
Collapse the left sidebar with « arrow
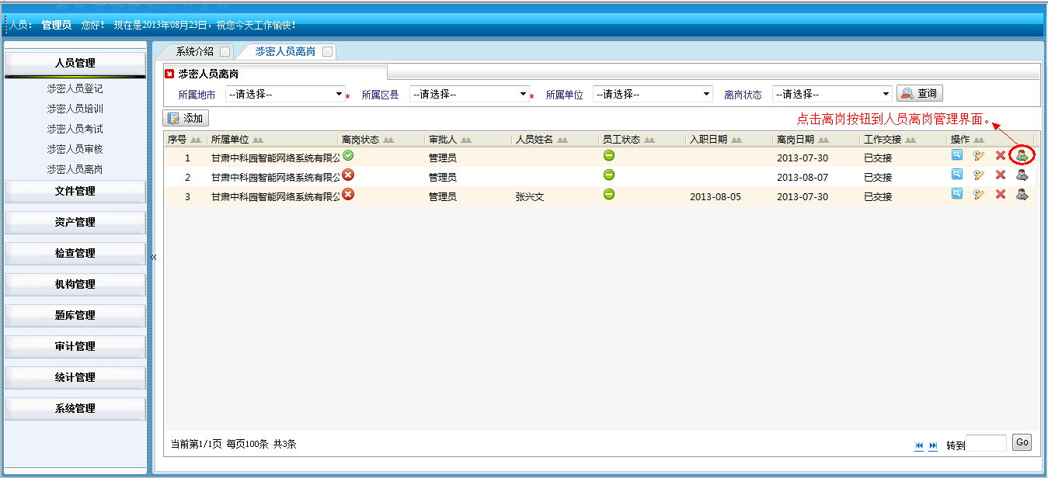(153, 257)
